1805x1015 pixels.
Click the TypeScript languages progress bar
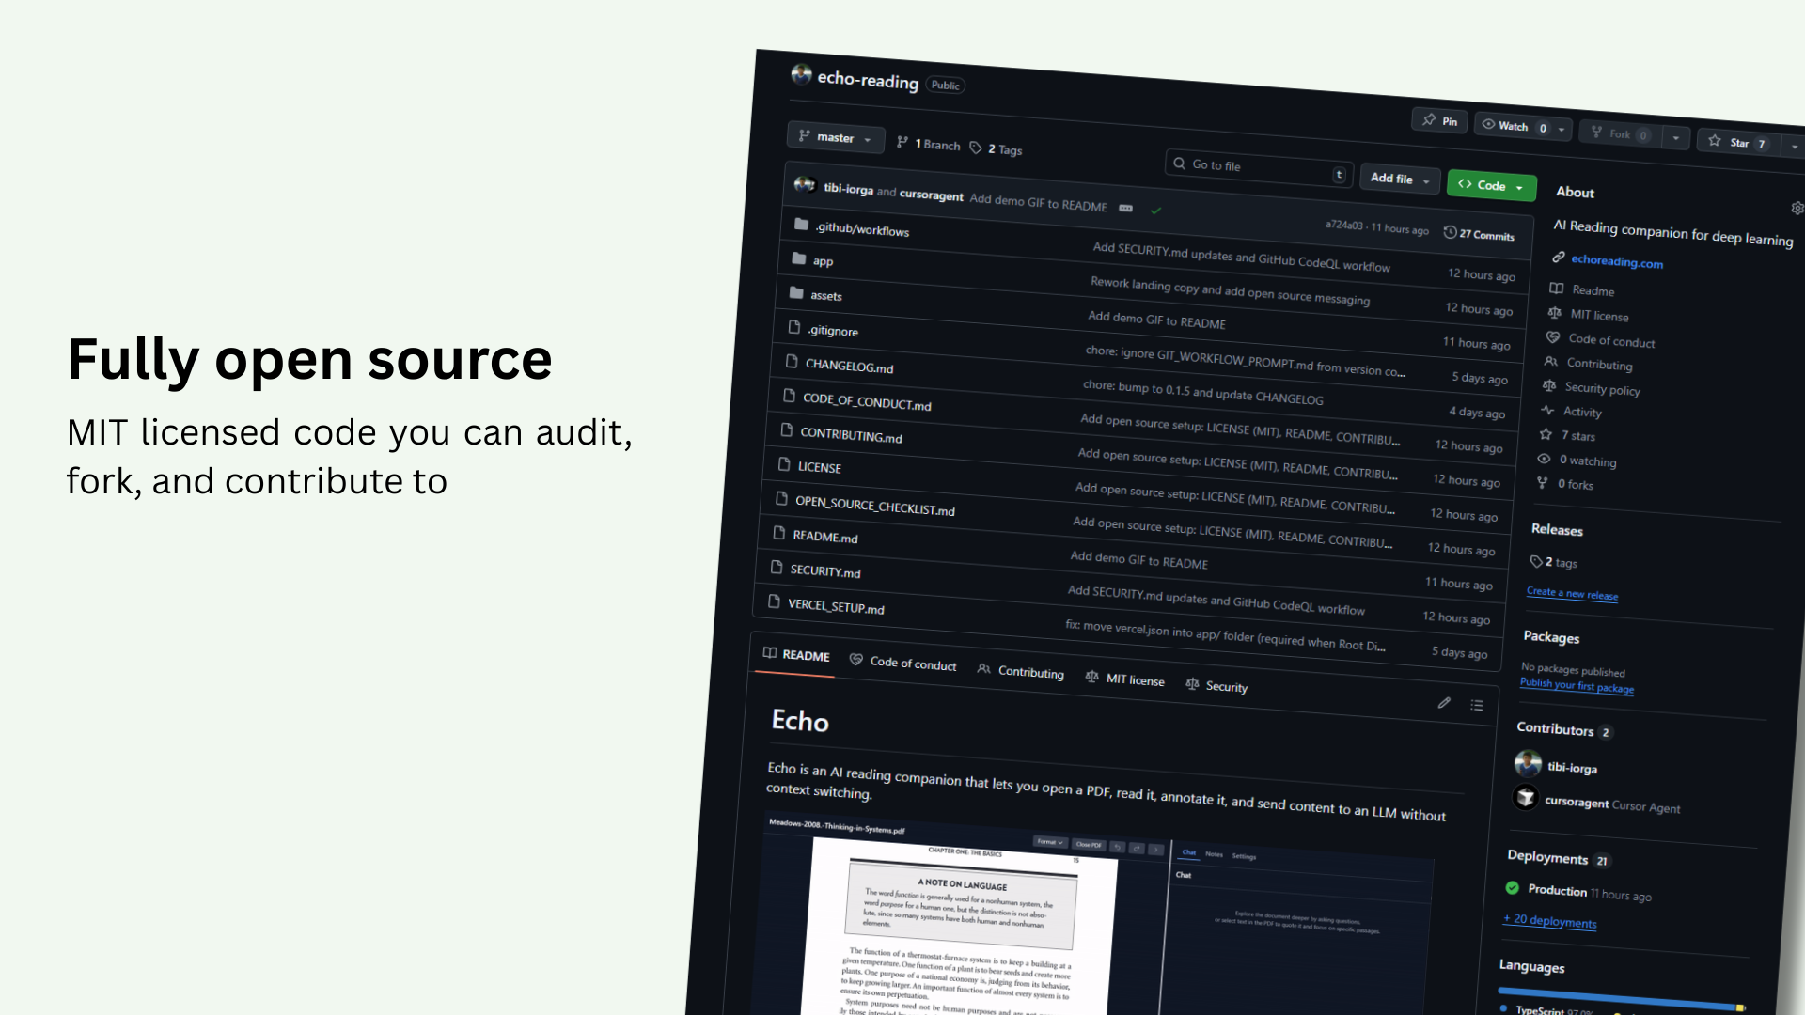tap(1617, 998)
